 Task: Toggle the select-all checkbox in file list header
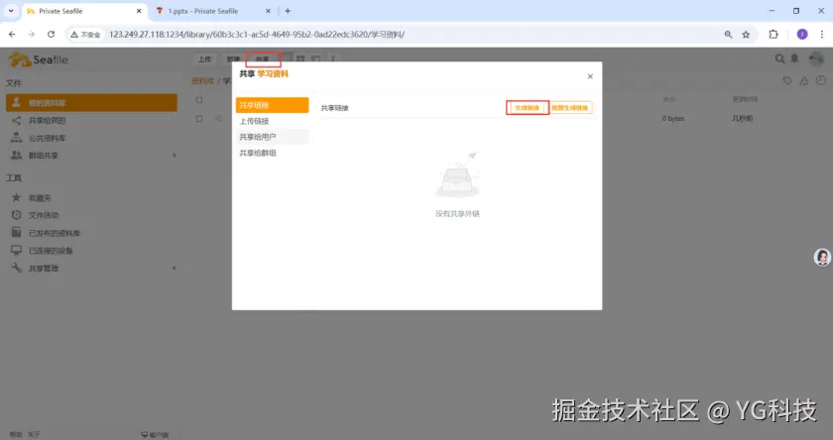(x=199, y=99)
